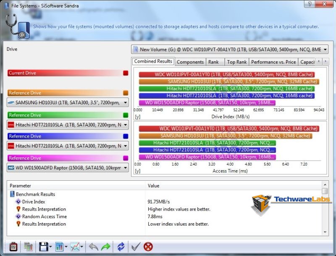Screen dimensions: 336x256
Task: Click the Value column header
Action: 234,186
